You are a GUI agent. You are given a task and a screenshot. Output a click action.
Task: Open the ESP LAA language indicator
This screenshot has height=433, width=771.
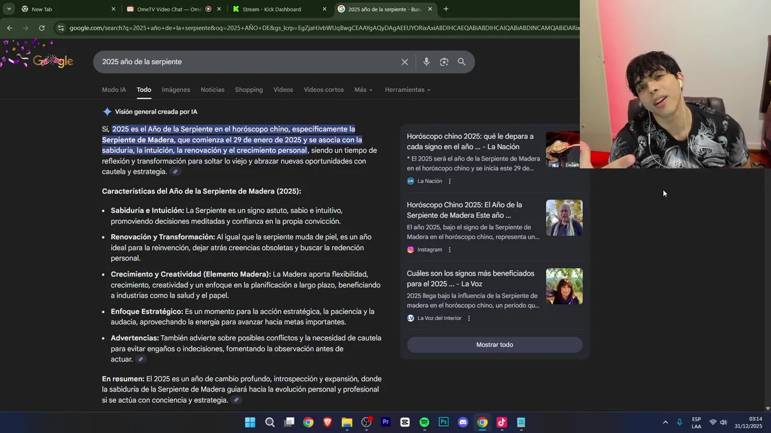click(x=696, y=423)
